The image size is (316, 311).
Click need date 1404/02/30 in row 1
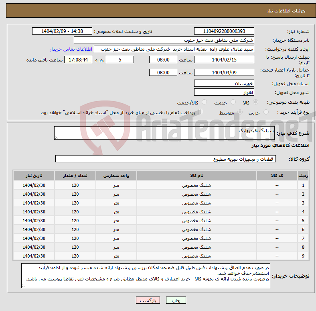(x=34, y=185)
